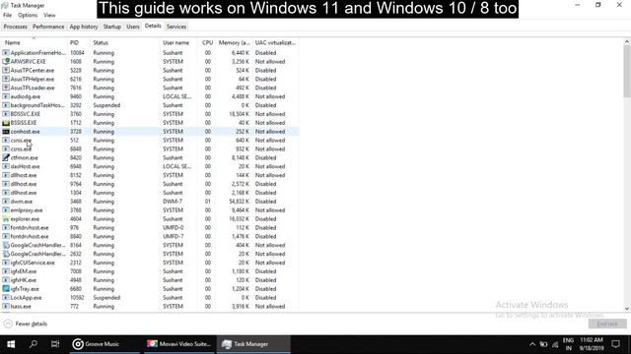Sort by the User name column header

coord(178,42)
